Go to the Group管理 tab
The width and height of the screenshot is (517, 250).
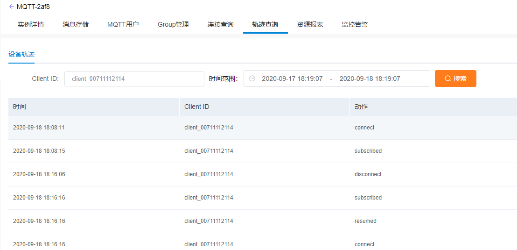point(173,24)
